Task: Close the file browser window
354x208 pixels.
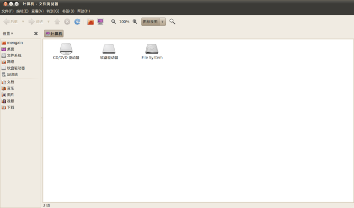Action: pyautogui.click(x=5, y=4)
